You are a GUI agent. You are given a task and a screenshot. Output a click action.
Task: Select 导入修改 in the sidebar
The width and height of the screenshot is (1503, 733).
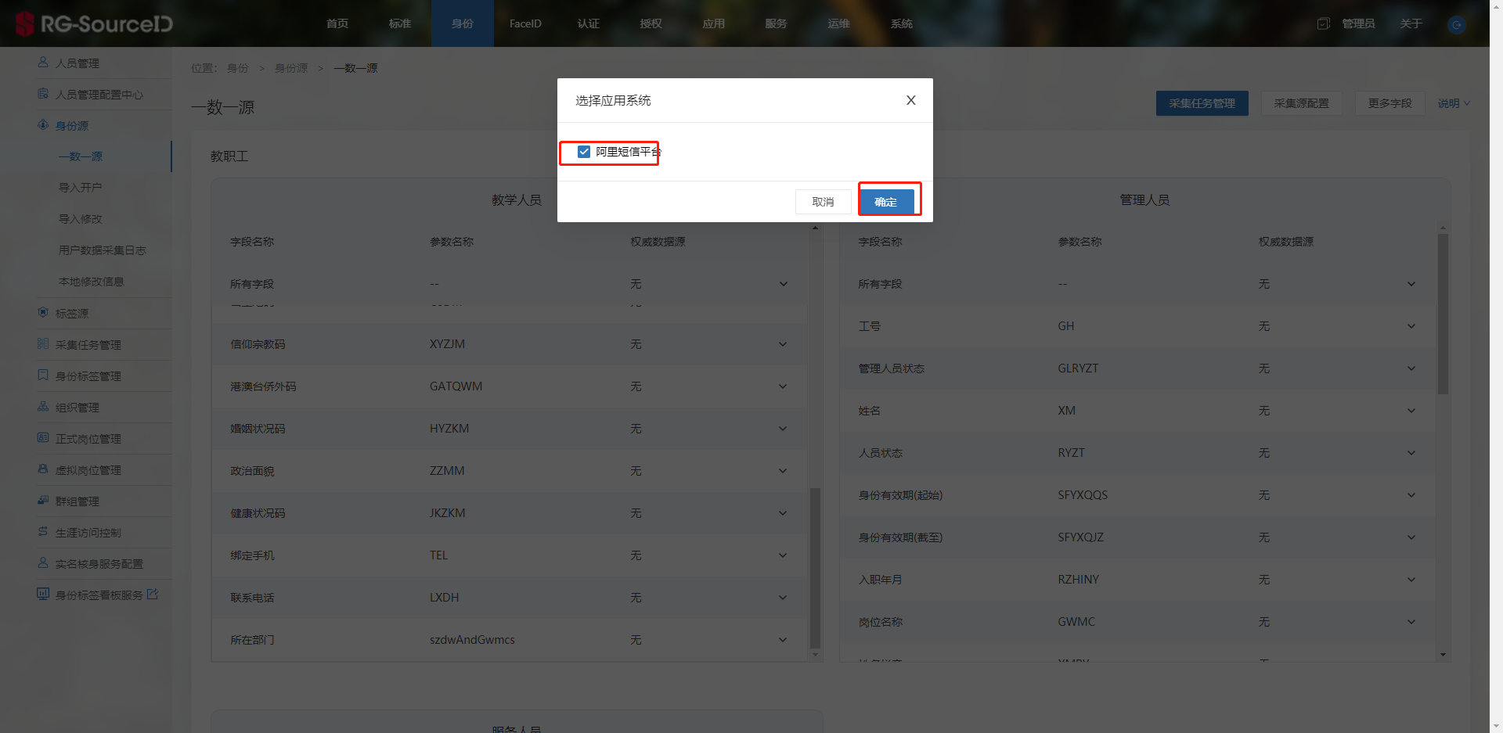tap(81, 219)
